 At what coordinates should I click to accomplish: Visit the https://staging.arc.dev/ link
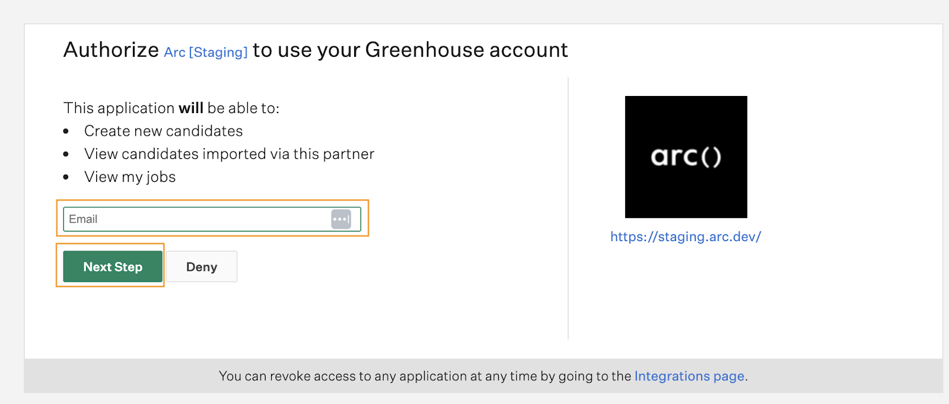tap(686, 237)
